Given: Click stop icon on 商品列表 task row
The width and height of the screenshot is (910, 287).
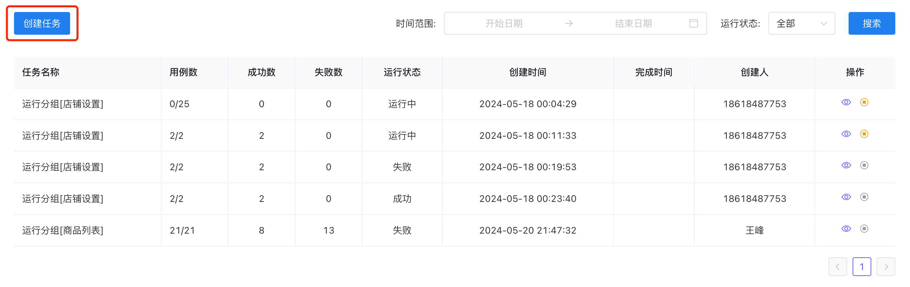Looking at the screenshot, I should (x=864, y=229).
